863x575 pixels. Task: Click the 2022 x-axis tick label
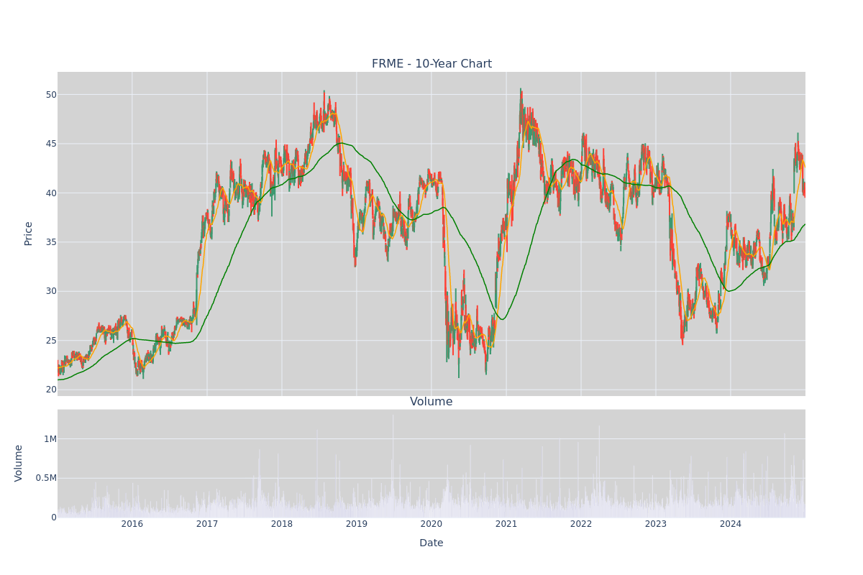[581, 524]
